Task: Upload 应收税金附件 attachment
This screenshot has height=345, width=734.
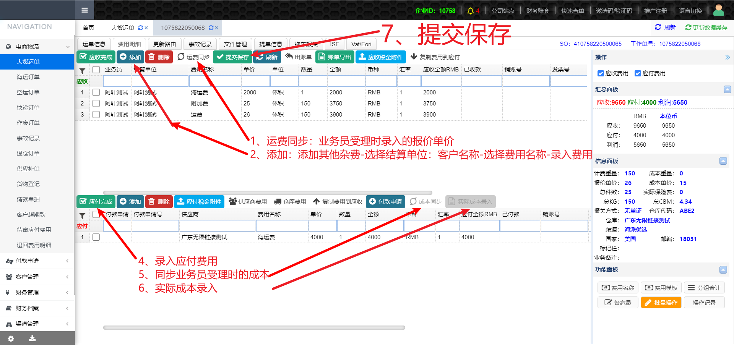Action: click(x=381, y=57)
